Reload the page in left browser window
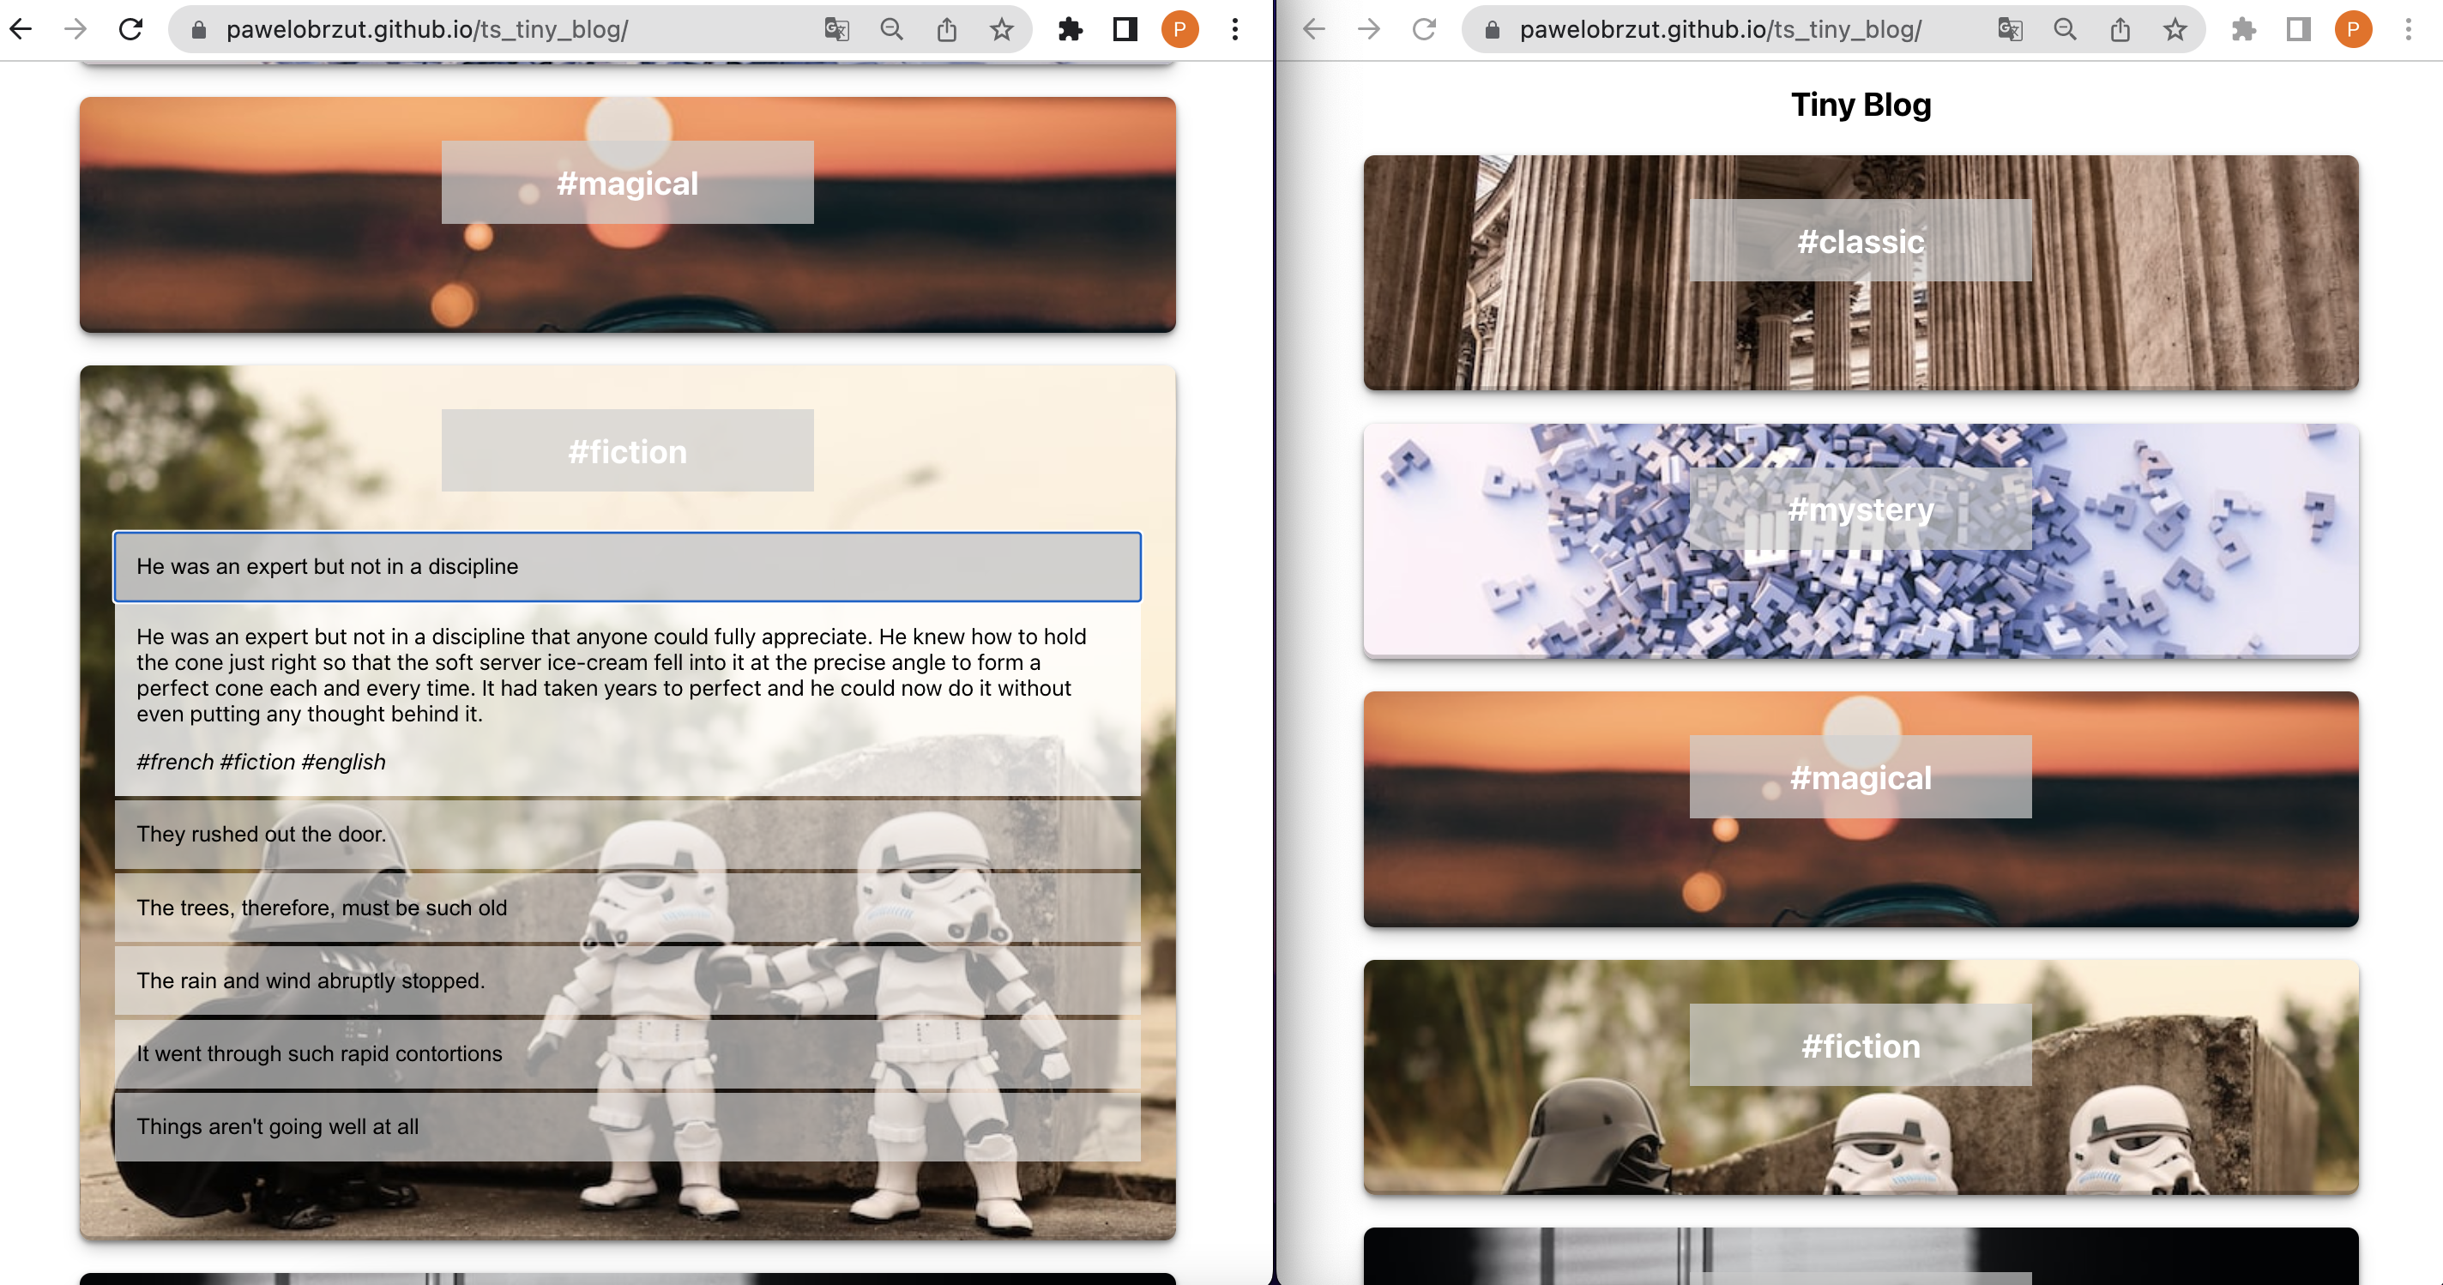The image size is (2443, 1285). click(x=131, y=29)
